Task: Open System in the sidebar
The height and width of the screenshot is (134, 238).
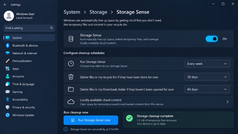Action: tap(29, 38)
